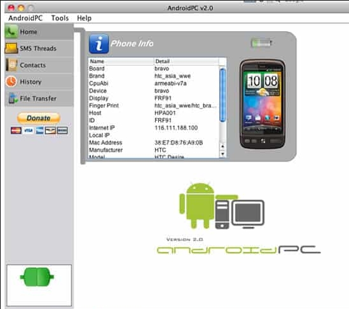
Task: Click the Name column header
Action: [x=121, y=61]
